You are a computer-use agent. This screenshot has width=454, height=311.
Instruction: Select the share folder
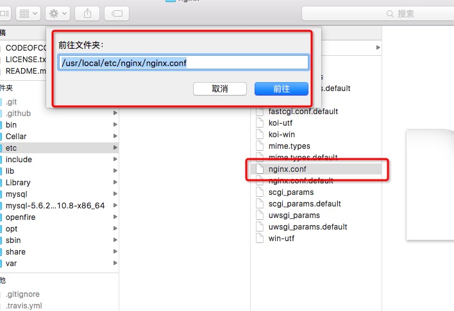[15, 252]
